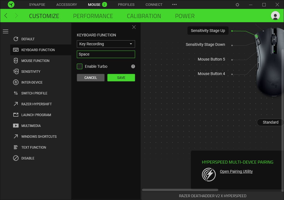The height and width of the screenshot is (200, 284).
Task: Select the Performance subtab
Action: pyautogui.click(x=93, y=16)
